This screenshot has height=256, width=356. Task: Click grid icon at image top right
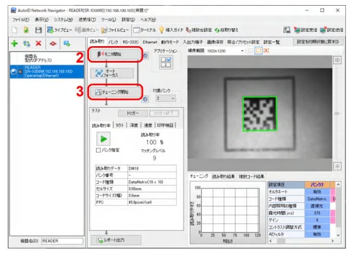[338, 60]
